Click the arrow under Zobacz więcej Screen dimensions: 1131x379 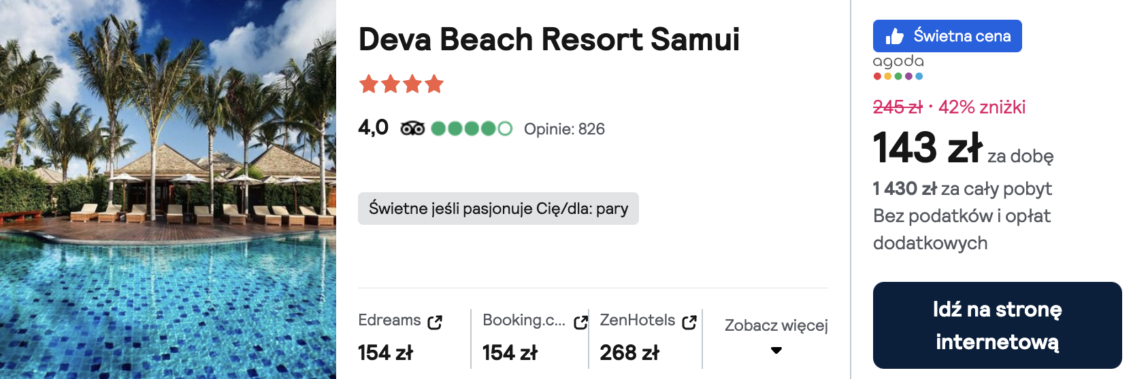coord(776,350)
